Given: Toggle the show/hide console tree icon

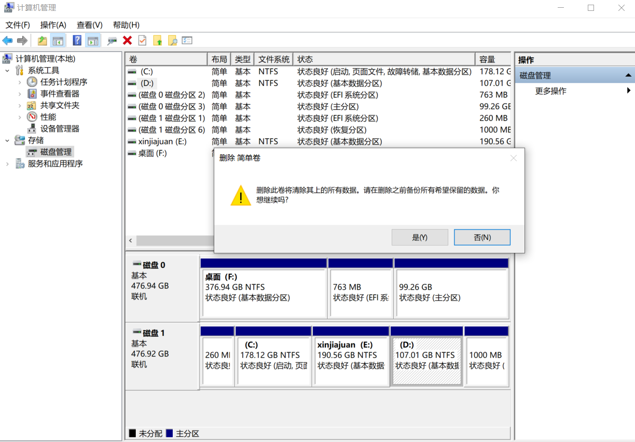Looking at the screenshot, I should pyautogui.click(x=58, y=40).
